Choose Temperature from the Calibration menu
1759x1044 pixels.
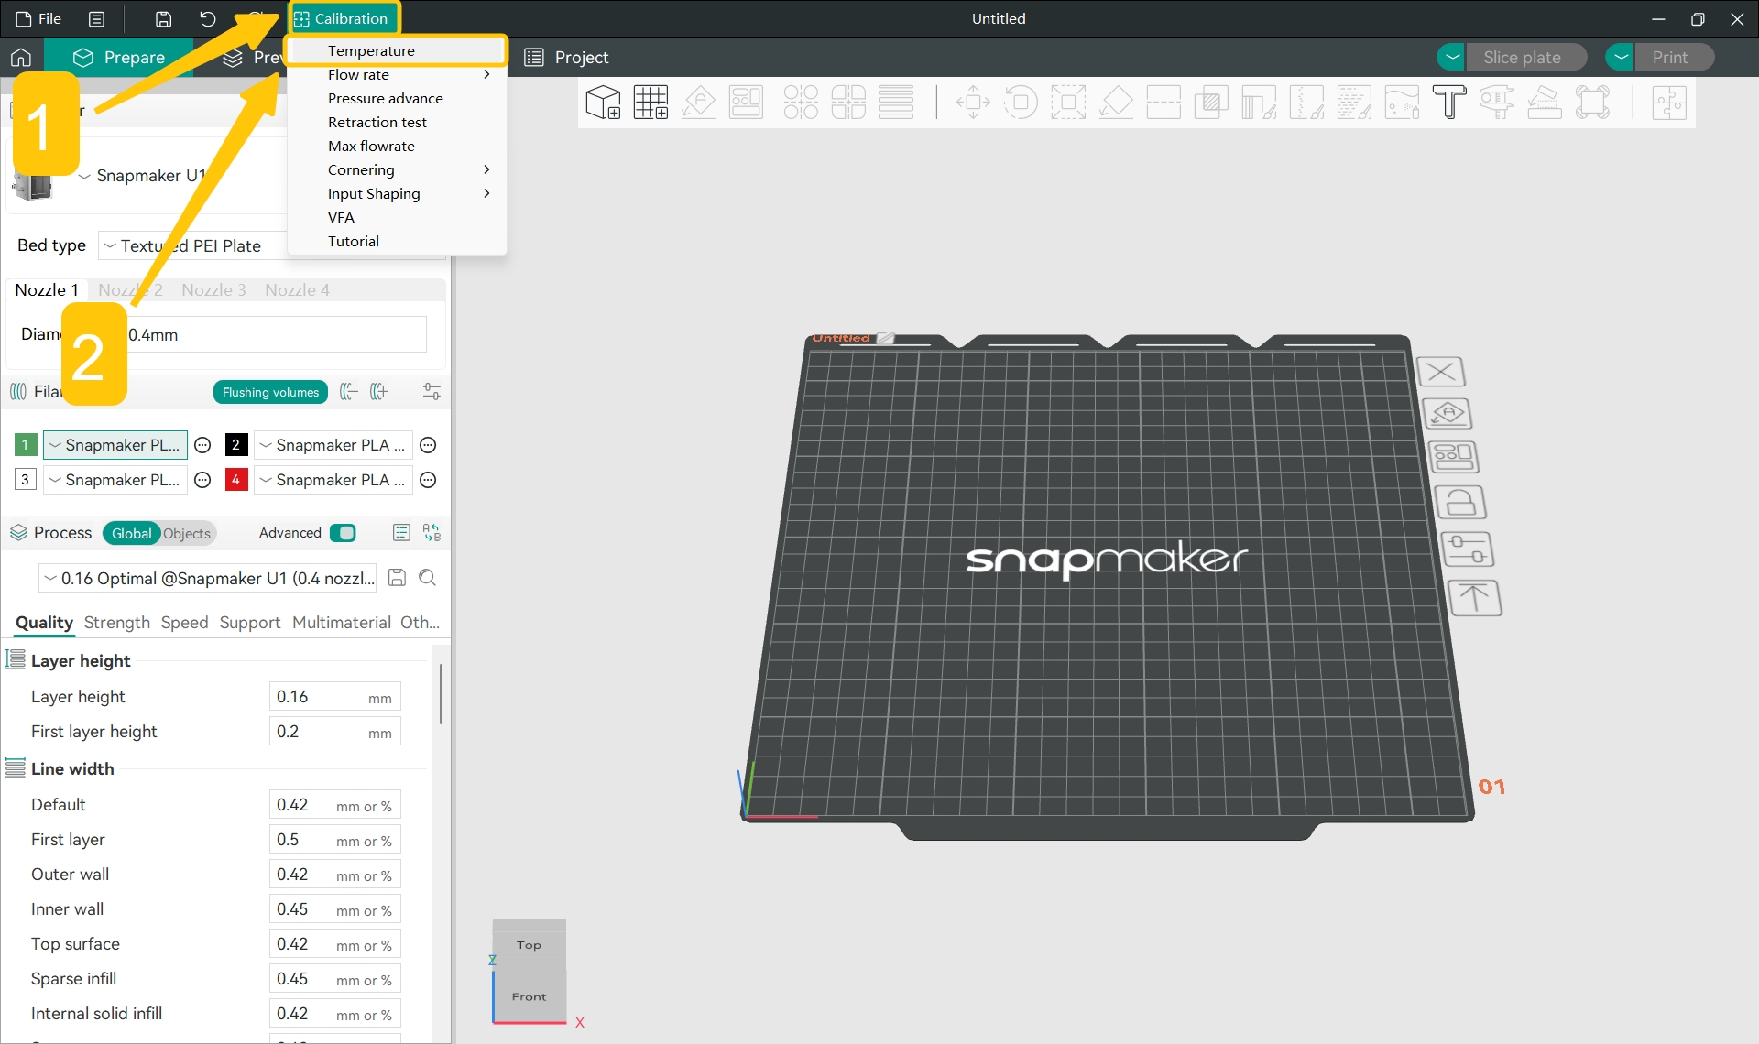(x=397, y=51)
